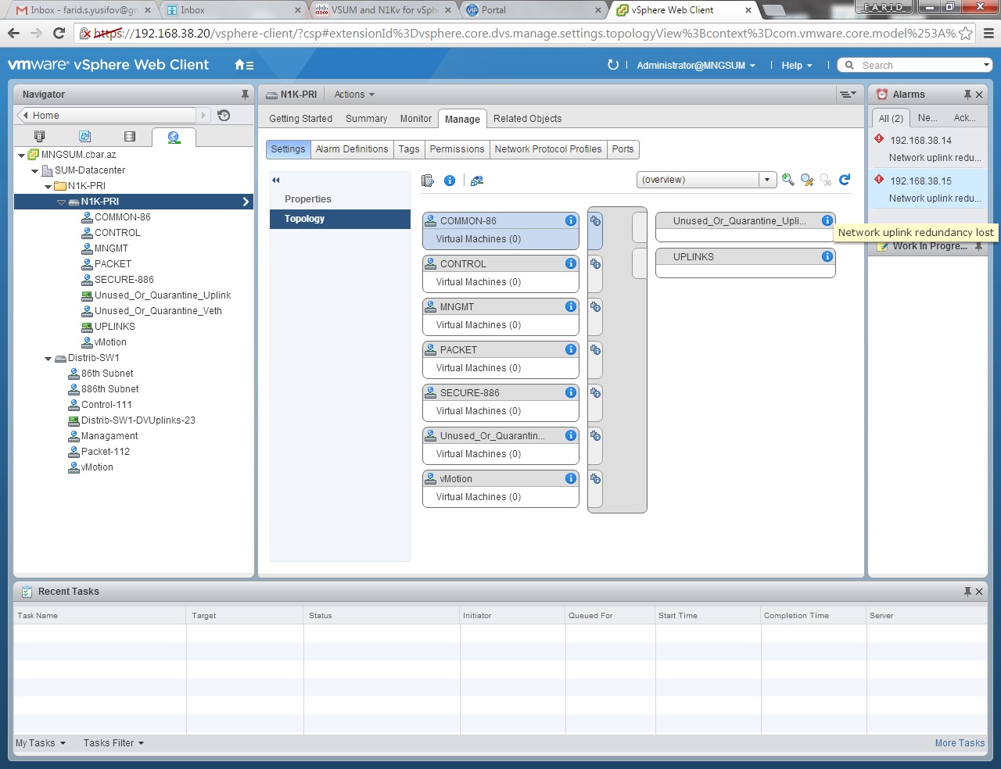
Task: Select SECURE-886 in the navigator tree
Action: tap(124, 280)
